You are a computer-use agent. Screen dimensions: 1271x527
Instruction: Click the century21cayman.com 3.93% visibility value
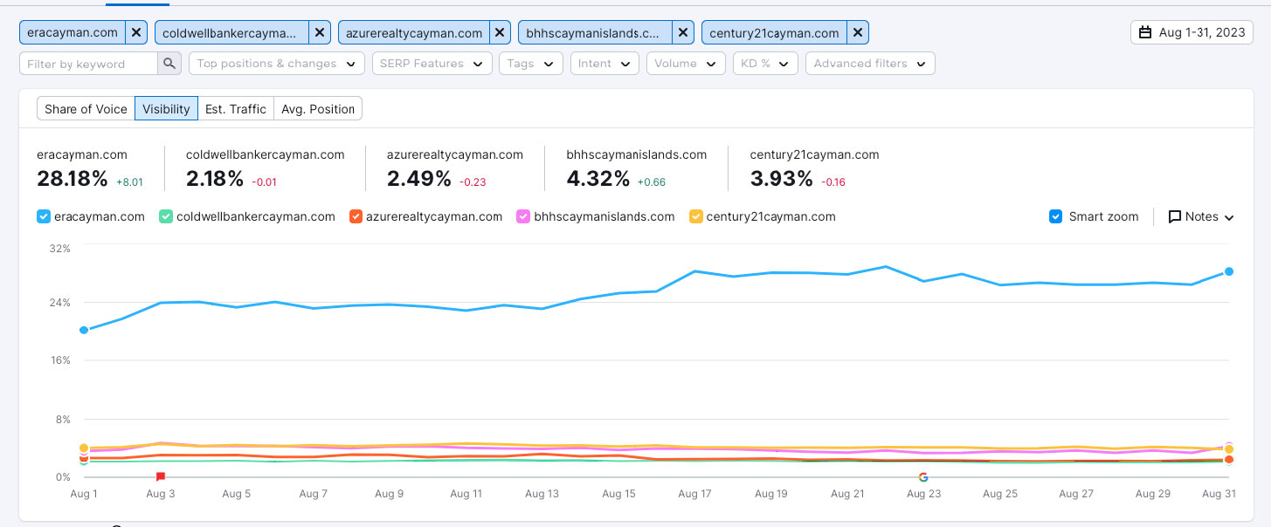click(x=782, y=179)
